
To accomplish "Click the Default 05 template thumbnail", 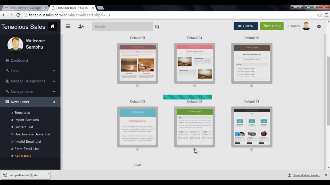I will [x=138, y=63].
